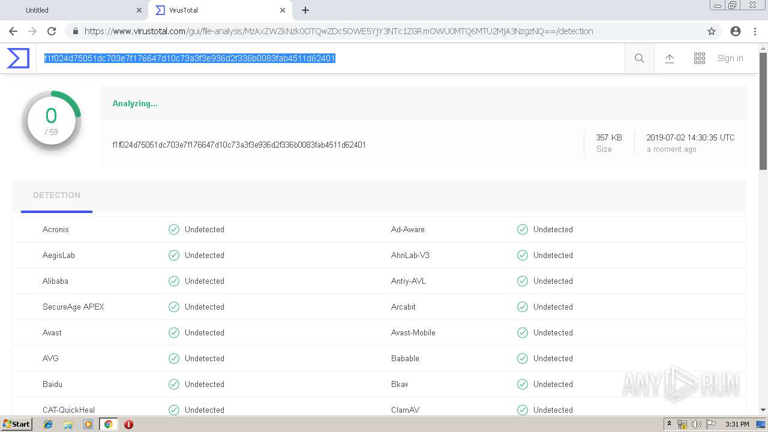Click SecureAge APEX undetected check icon
Image resolution: width=768 pixels, height=432 pixels.
click(x=174, y=307)
